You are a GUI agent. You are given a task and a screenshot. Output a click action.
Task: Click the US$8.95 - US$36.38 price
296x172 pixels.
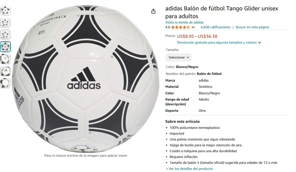click(197, 36)
